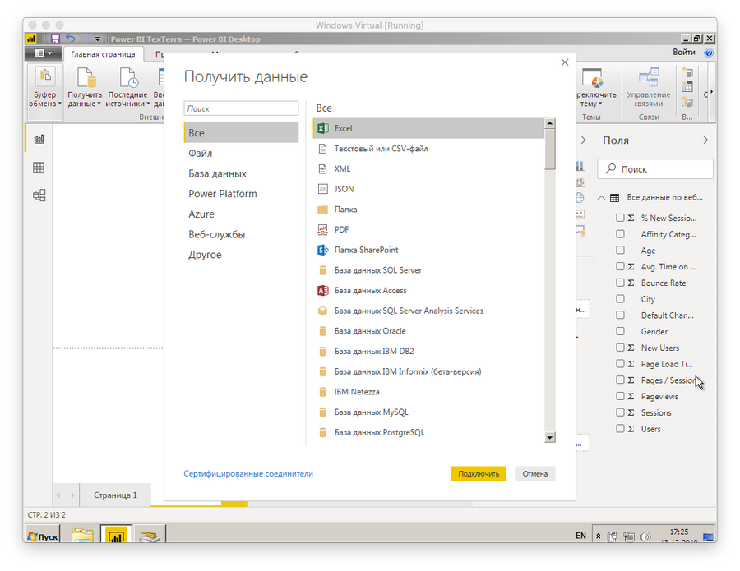Image resolution: width=740 pixels, height=571 pixels.
Task: Switch to Data view table icon
Action: pos(39,168)
